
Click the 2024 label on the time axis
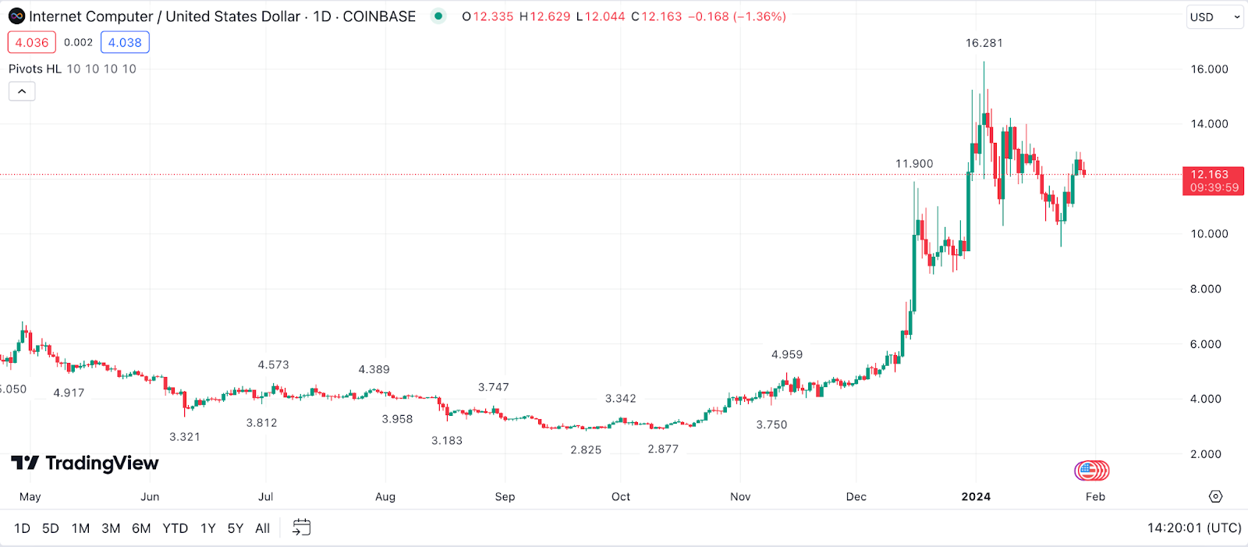point(976,496)
